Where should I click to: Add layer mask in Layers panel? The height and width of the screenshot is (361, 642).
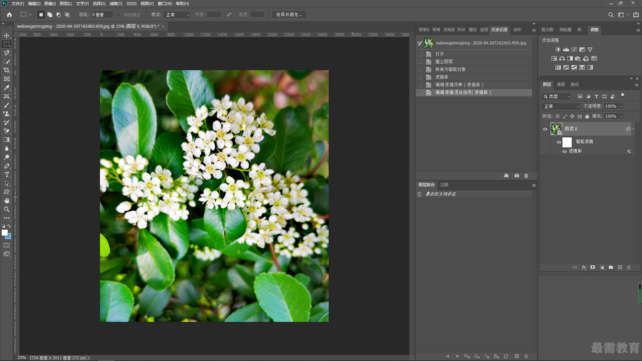coord(593,267)
